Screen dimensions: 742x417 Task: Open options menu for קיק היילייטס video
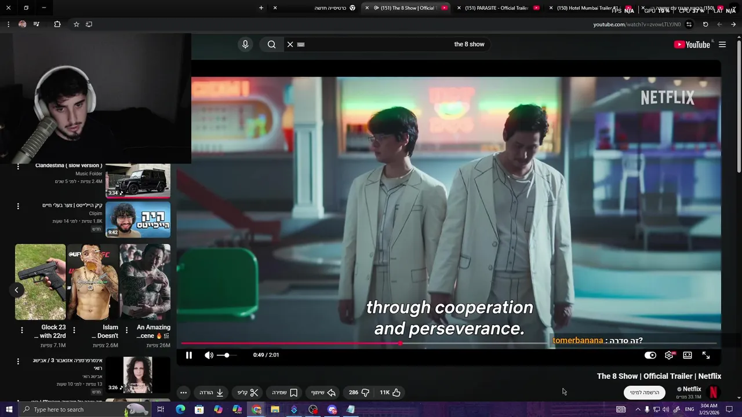18,206
